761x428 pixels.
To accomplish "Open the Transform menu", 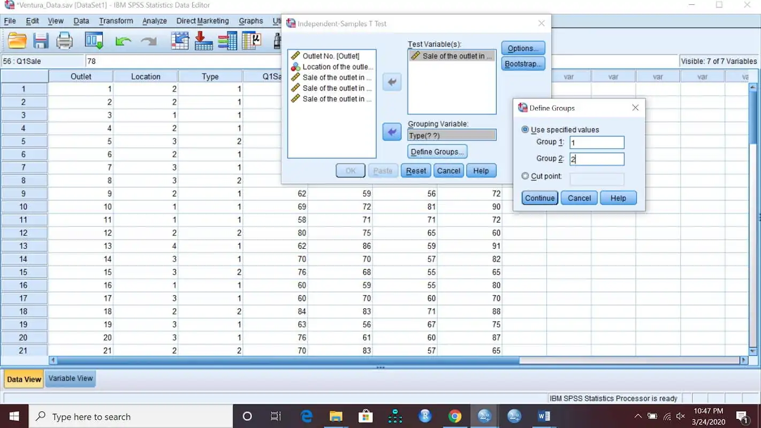I will (116, 21).
